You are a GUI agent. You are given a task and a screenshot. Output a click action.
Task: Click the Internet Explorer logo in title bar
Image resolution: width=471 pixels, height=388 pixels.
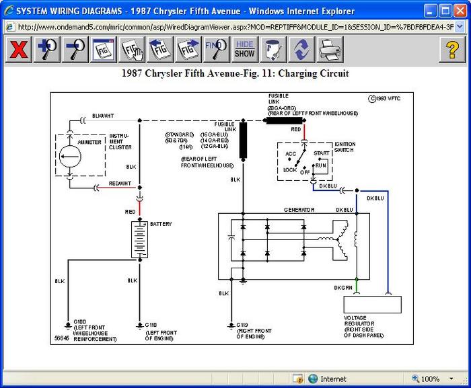9,11
